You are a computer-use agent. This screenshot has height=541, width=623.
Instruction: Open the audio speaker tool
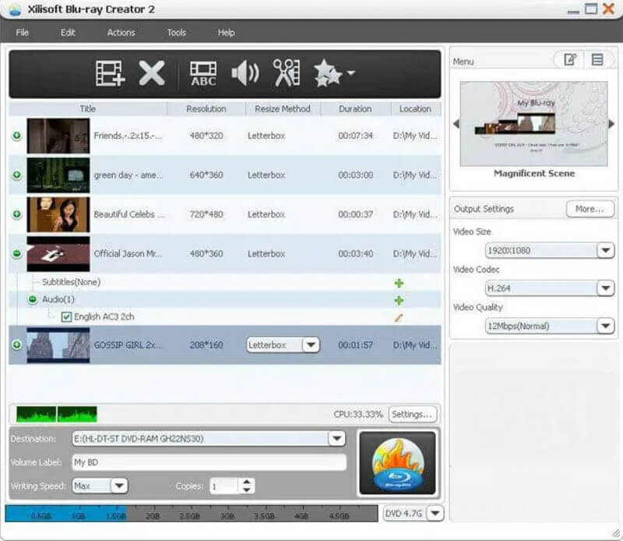tap(245, 73)
